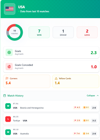Click the Corners 5.4 card
The width and height of the screenshot is (100, 140).
[27, 81]
